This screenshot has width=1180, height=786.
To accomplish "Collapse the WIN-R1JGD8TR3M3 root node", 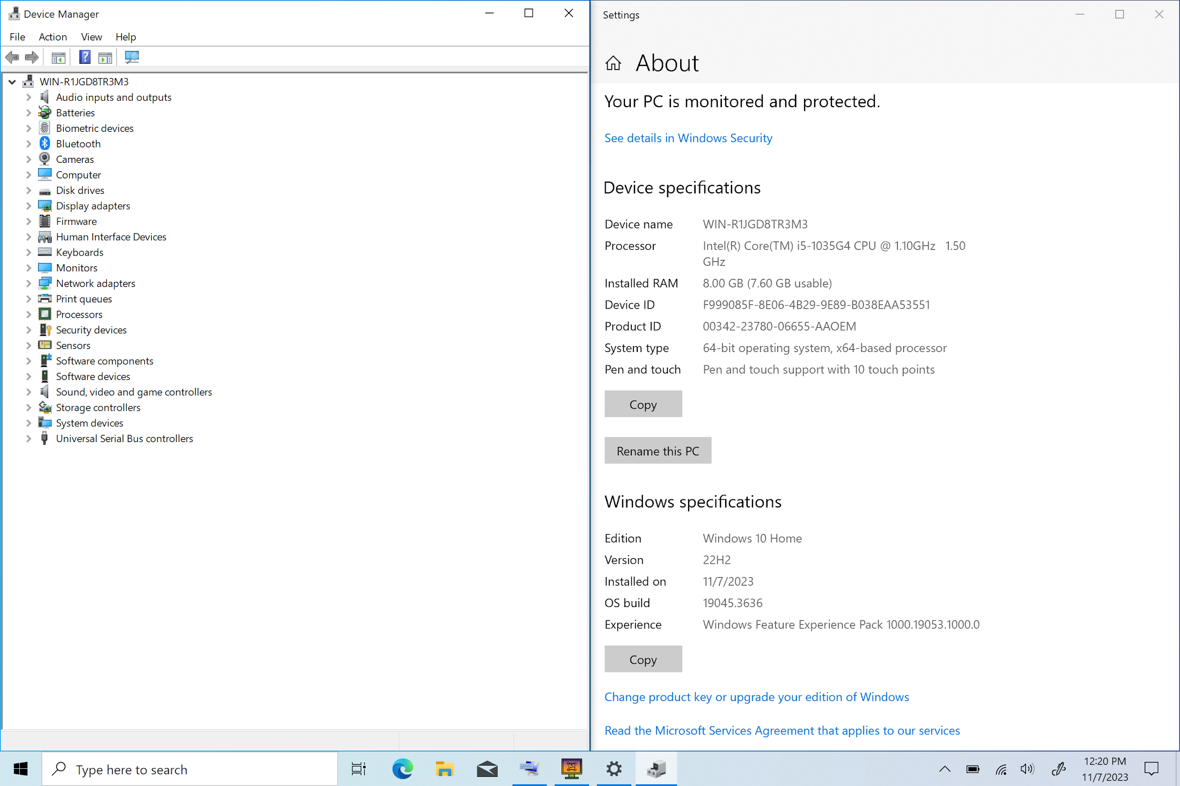I will tap(12, 81).
